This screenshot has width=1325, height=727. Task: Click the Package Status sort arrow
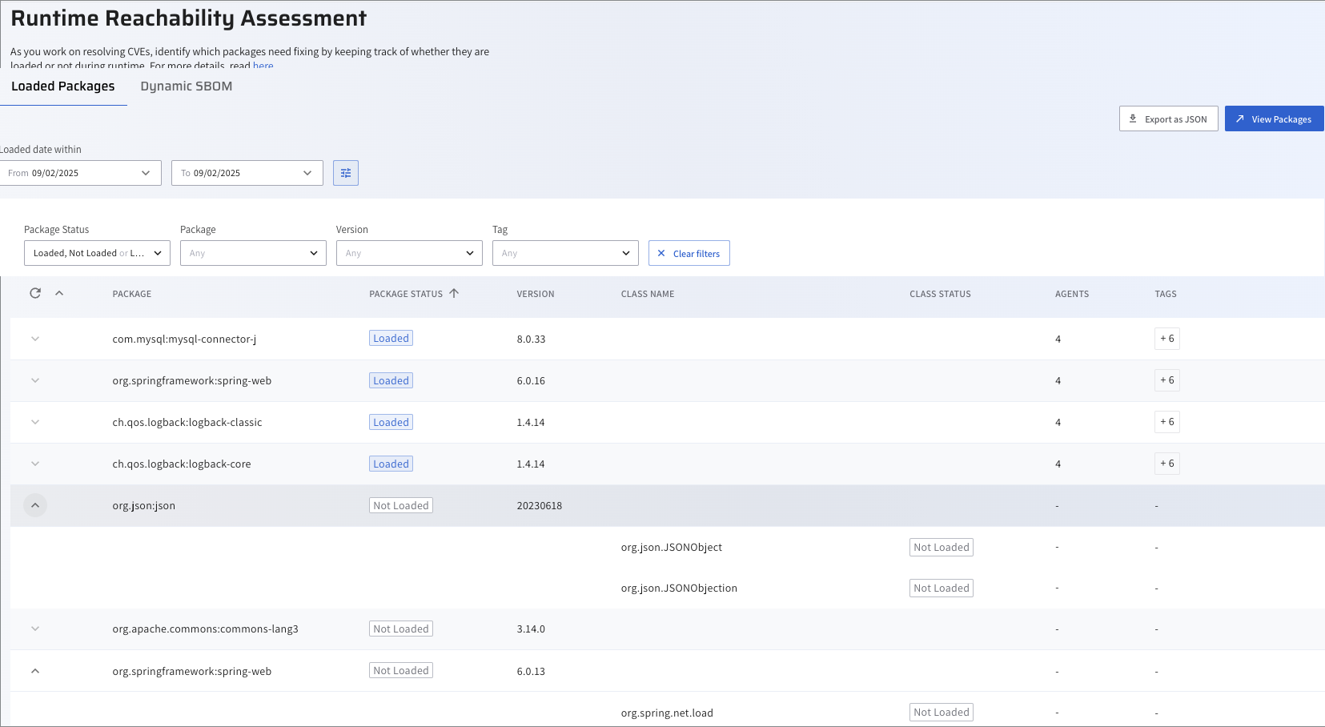tap(454, 293)
